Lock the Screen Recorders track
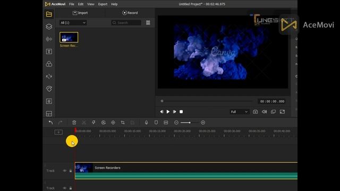 (71, 171)
